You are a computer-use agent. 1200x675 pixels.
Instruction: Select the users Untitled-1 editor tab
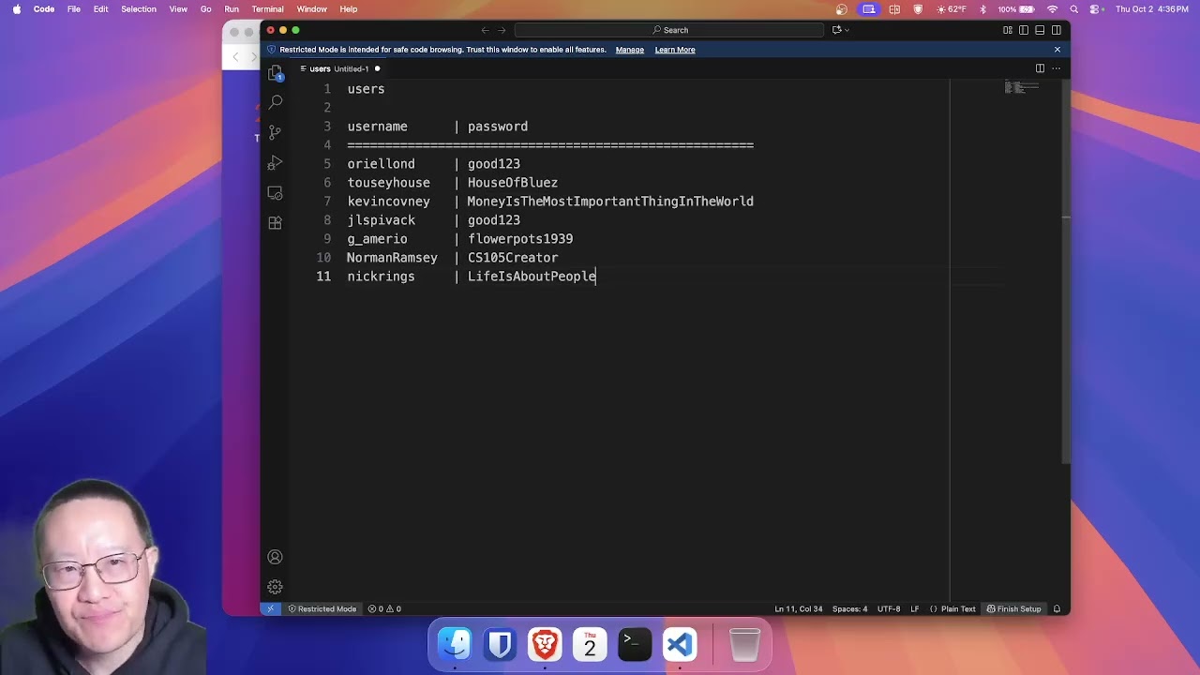339,68
